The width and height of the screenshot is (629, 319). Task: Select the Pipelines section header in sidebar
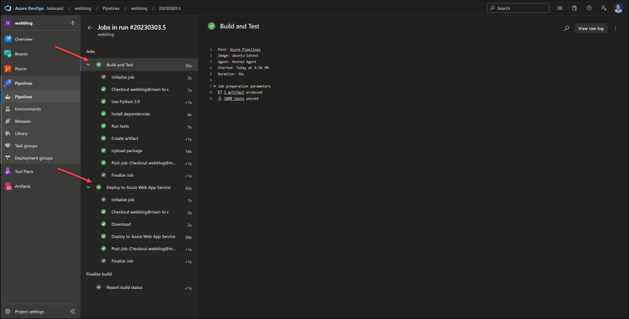[x=40, y=83]
